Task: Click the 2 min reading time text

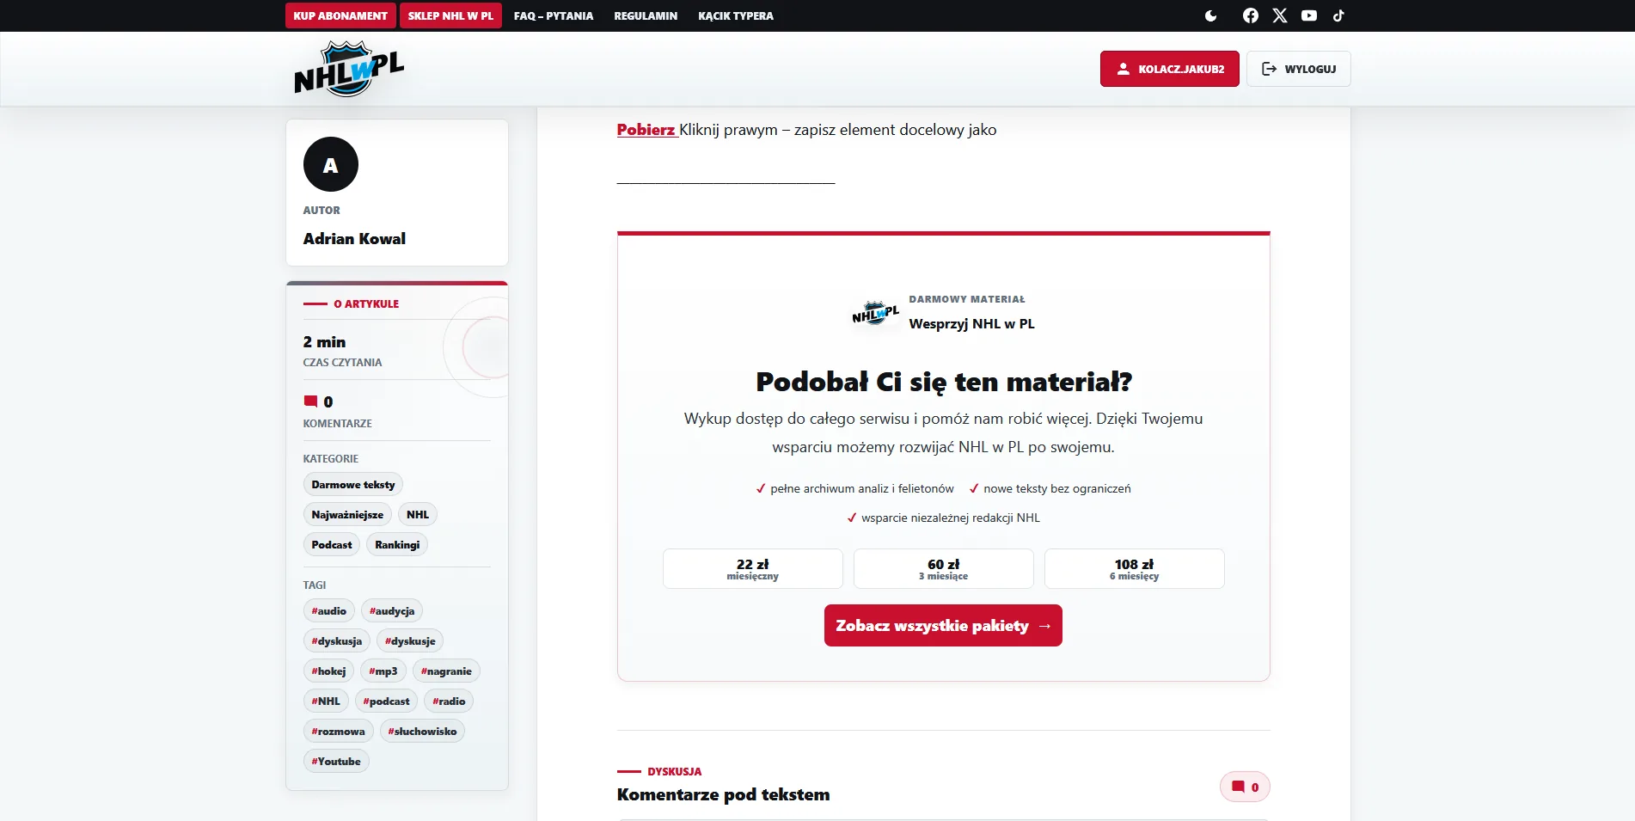Action: coord(324,342)
